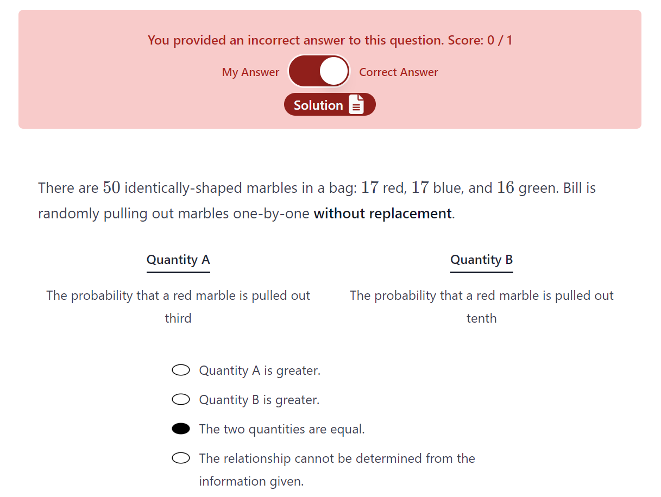Select the radio circle for Quantity A is greater

tap(181, 370)
